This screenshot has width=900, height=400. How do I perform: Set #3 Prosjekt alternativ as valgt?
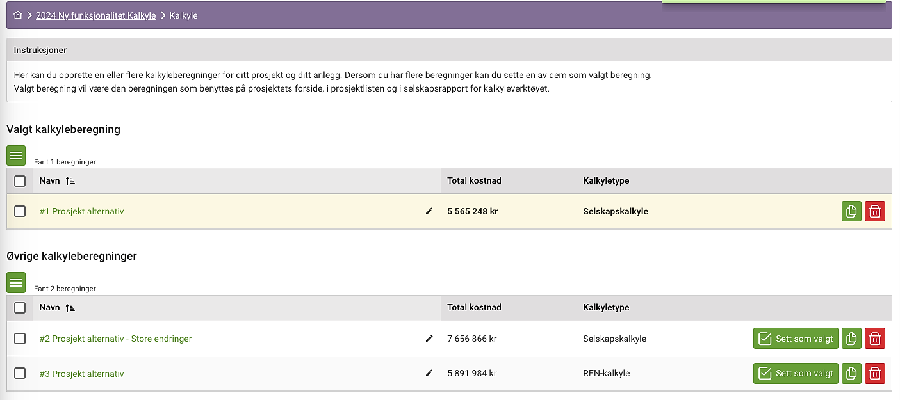click(x=796, y=373)
